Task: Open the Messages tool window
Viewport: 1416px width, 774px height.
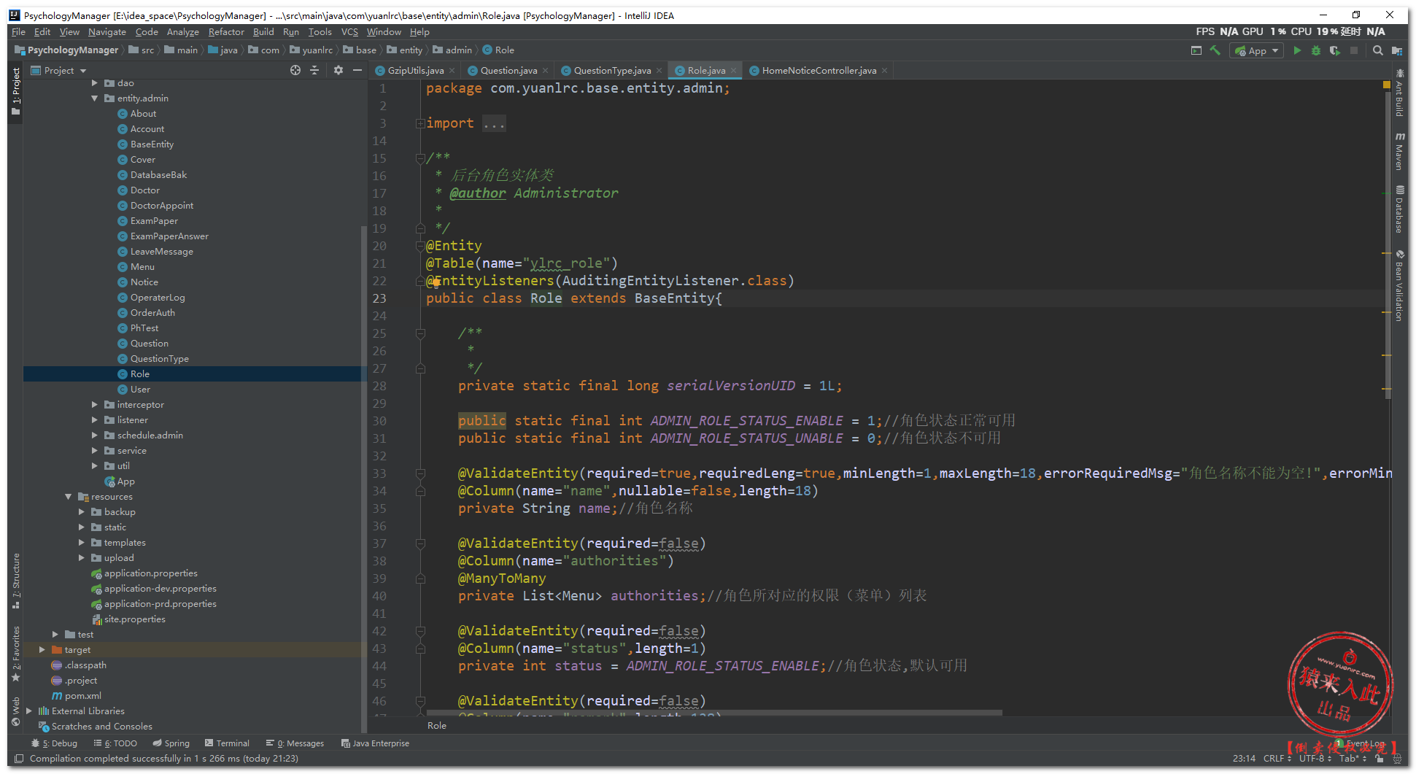Action: click(295, 743)
